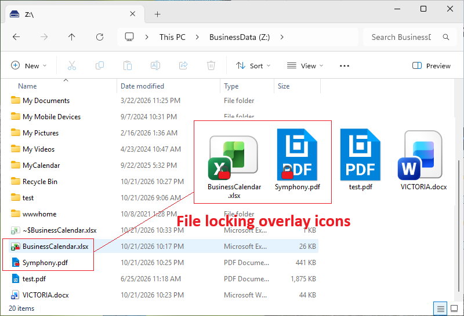Select the MyCalendar folder

tap(41, 166)
